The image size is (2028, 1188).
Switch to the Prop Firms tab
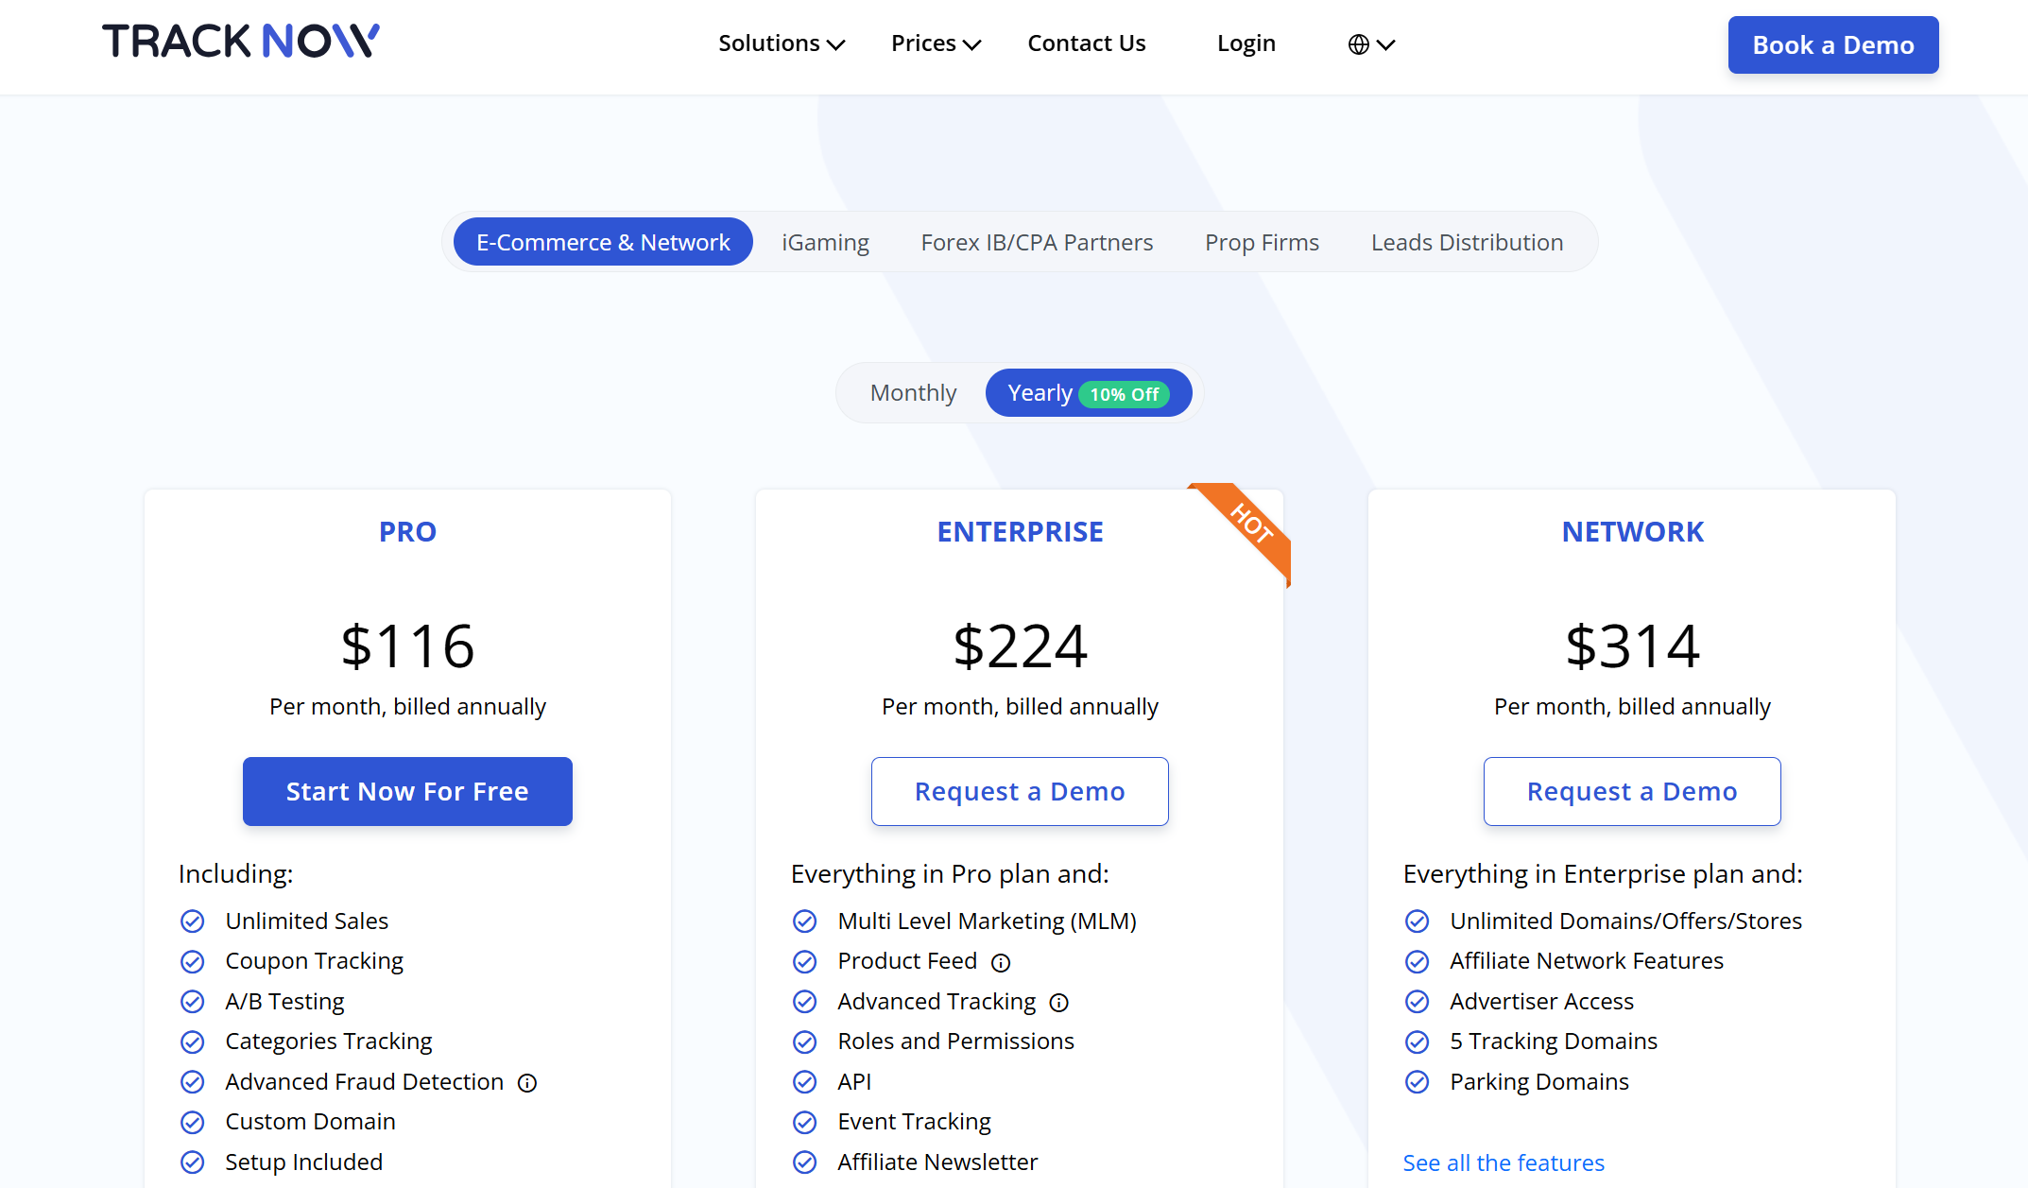(x=1262, y=242)
